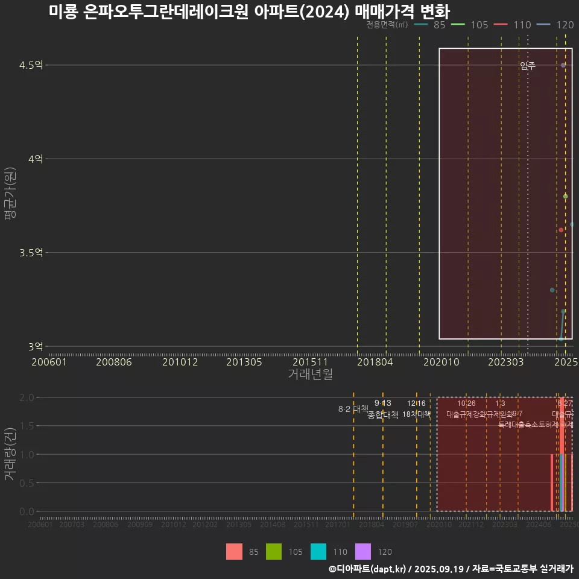Click the 입주 annotation on the chart
The width and height of the screenshot is (579, 579).
pyautogui.click(x=527, y=65)
